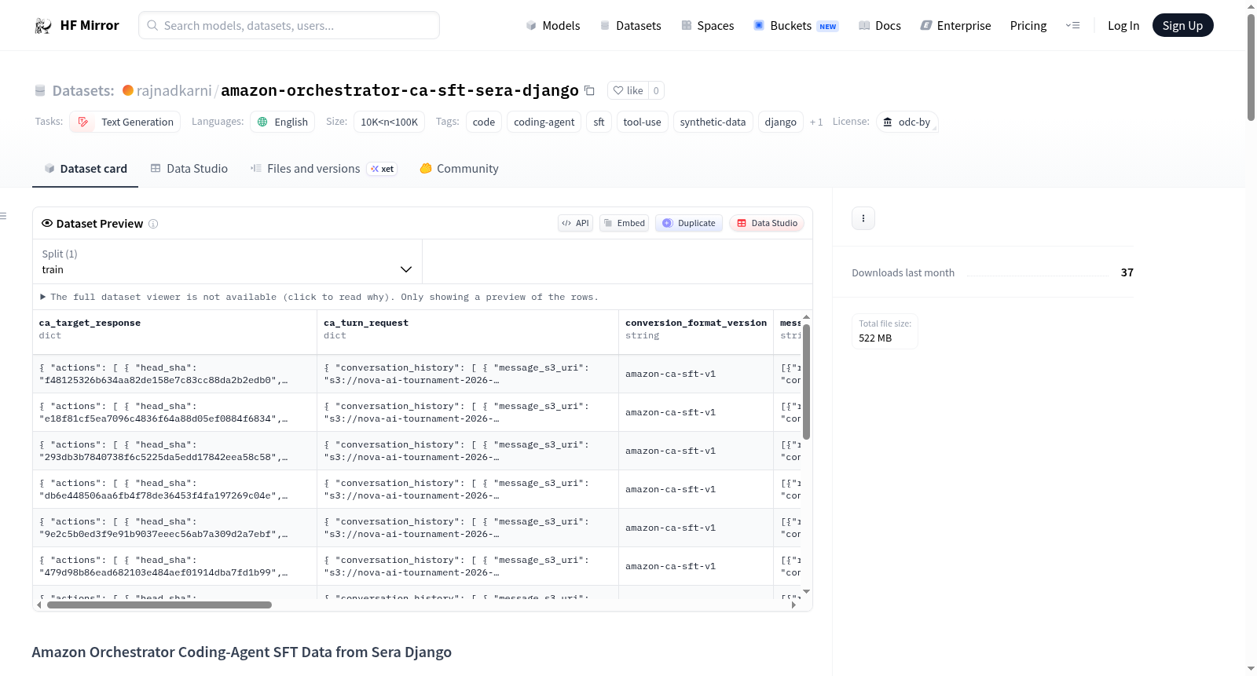Click the left edge table-of-contents icon
Image resolution: width=1257 pixels, height=676 pixels.
pyautogui.click(x=4, y=216)
